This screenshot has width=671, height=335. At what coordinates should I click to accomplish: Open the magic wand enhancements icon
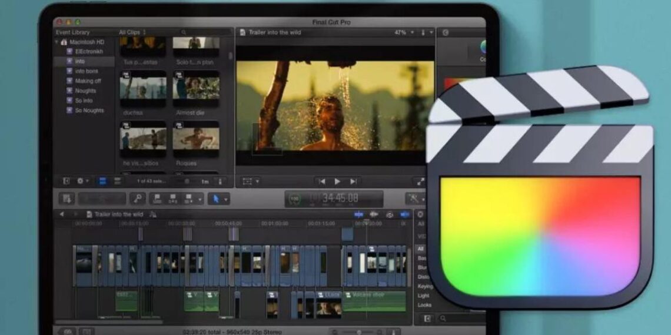click(413, 199)
